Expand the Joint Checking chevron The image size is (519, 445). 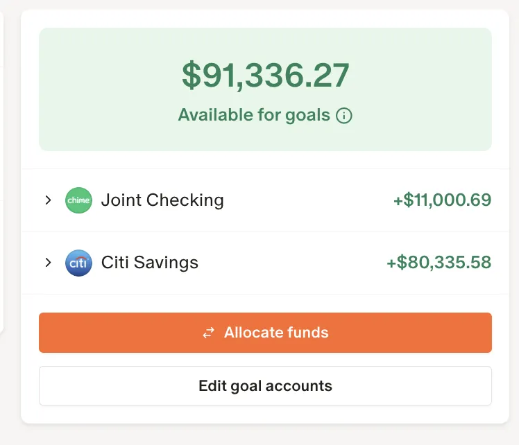49,200
